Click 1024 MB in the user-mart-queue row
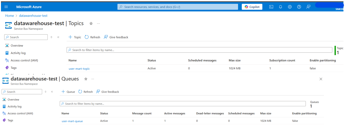Image resolution: width=345 pixels, height=137 pixels. coord(266,121)
